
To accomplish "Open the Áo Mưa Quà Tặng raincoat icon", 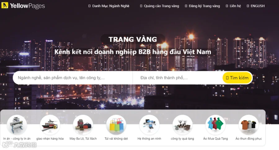I will 215,125.
